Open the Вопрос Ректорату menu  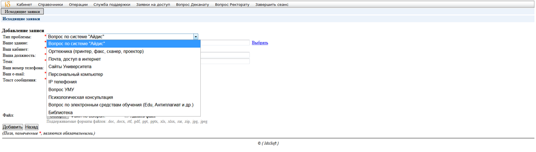coord(232,5)
